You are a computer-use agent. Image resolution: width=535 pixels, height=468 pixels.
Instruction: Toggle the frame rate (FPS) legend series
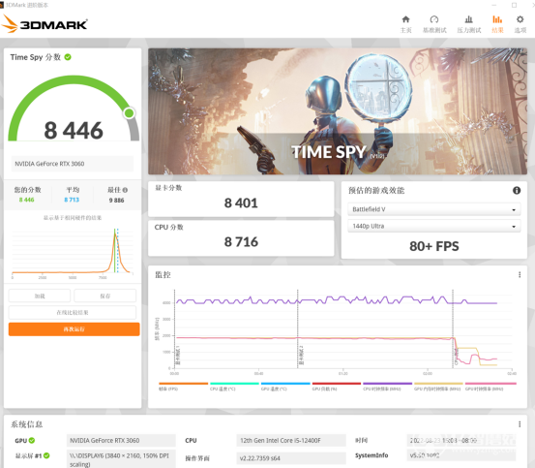183,387
